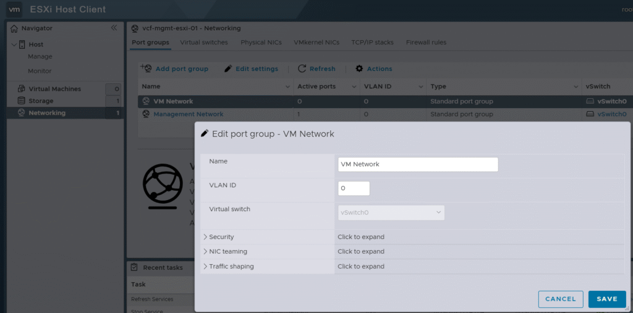The height and width of the screenshot is (313, 633).
Task: Switch to the Virtual switches tab
Action: tap(204, 43)
